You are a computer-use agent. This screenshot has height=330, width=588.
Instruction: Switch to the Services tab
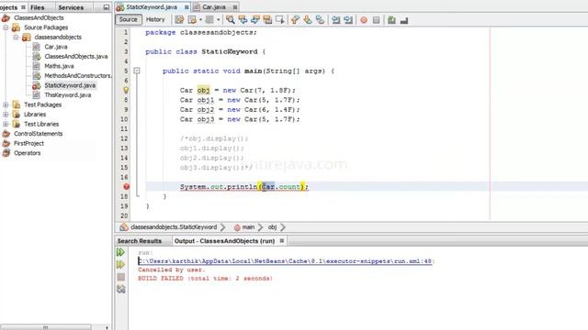71,7
